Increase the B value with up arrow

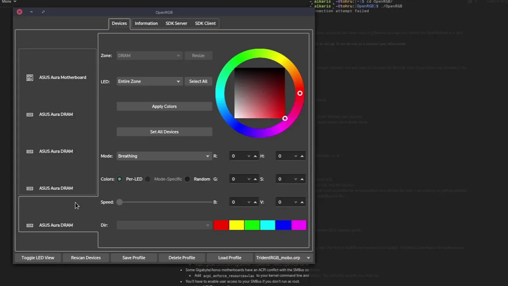255,202
